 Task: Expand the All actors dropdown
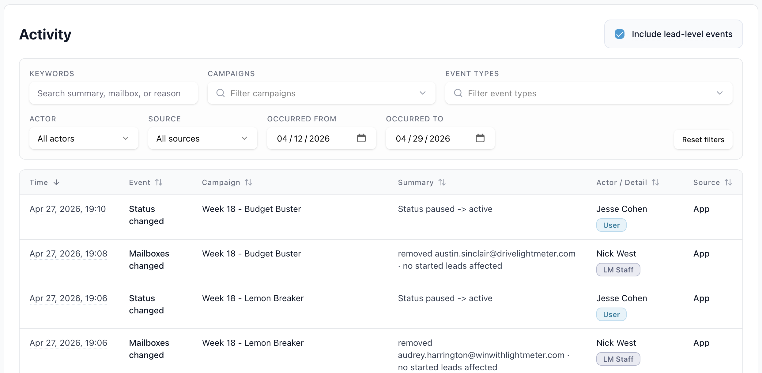click(x=84, y=138)
